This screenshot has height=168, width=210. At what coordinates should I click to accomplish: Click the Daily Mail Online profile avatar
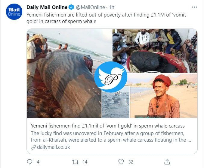tap(14, 12)
